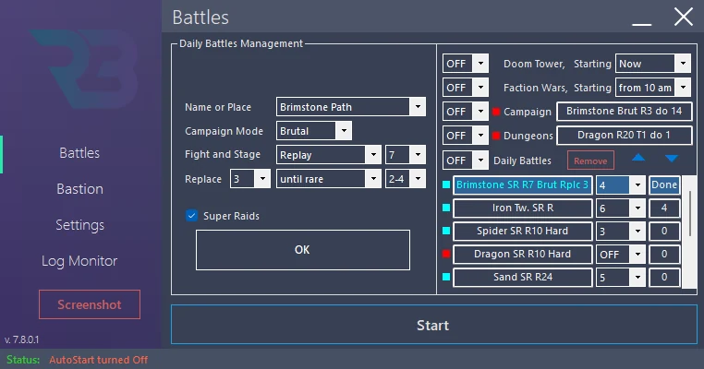Viewport: 704px width, 369px height.
Task: Open Campaign OFF dropdown
Action: (465, 112)
